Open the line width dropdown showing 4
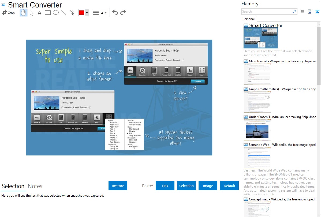 [x=104, y=13]
